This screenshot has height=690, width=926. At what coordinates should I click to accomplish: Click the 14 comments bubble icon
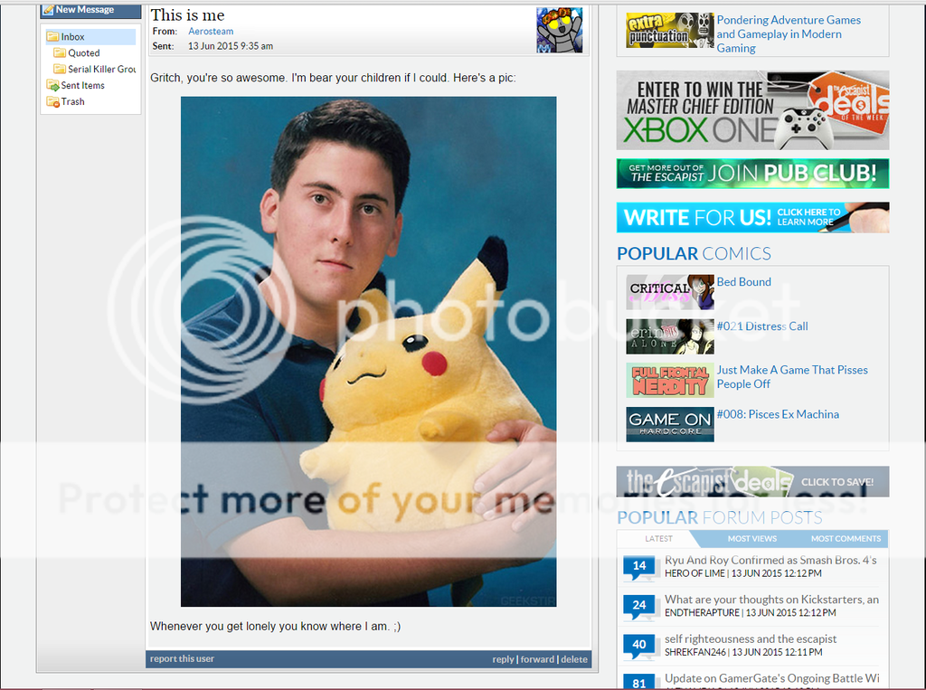639,567
